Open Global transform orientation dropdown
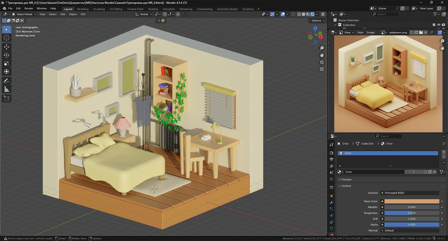The height and width of the screenshot is (241, 448). [144, 14]
